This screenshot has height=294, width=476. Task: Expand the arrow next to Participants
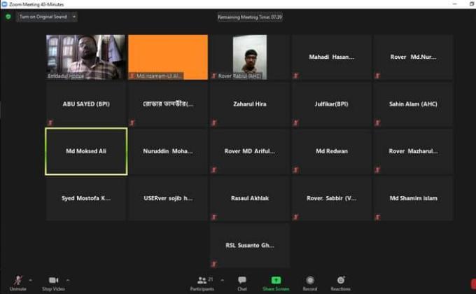click(x=222, y=280)
